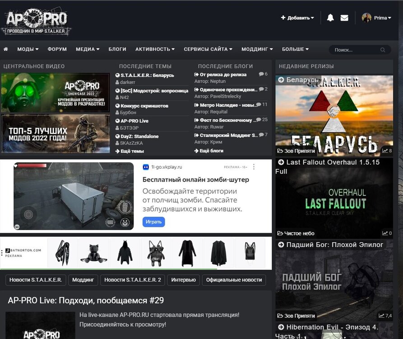Open the messages envelope icon

pos(344,18)
